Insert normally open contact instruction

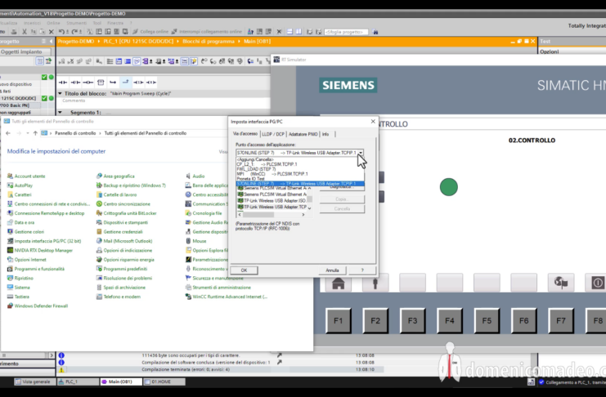click(63, 83)
